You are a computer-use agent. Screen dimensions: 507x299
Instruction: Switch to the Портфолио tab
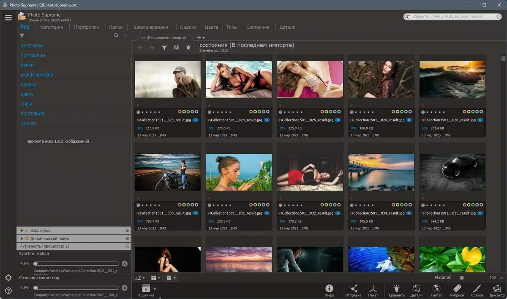click(x=87, y=27)
